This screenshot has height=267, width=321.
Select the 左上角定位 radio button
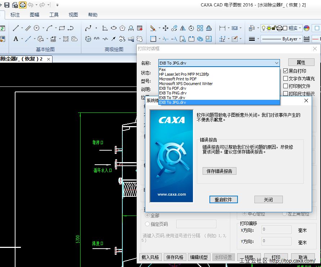[x=284, y=214]
